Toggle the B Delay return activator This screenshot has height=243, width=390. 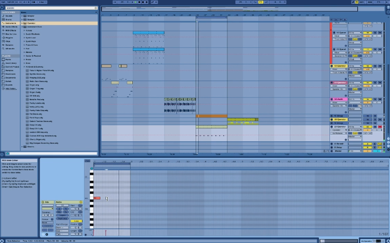point(367,147)
